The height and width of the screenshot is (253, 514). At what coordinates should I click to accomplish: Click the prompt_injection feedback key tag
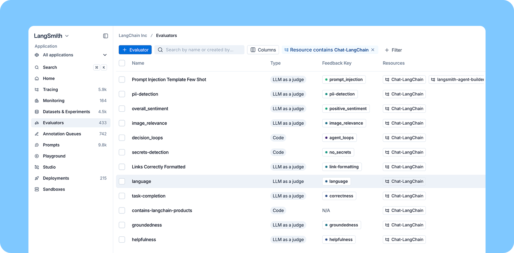(344, 80)
